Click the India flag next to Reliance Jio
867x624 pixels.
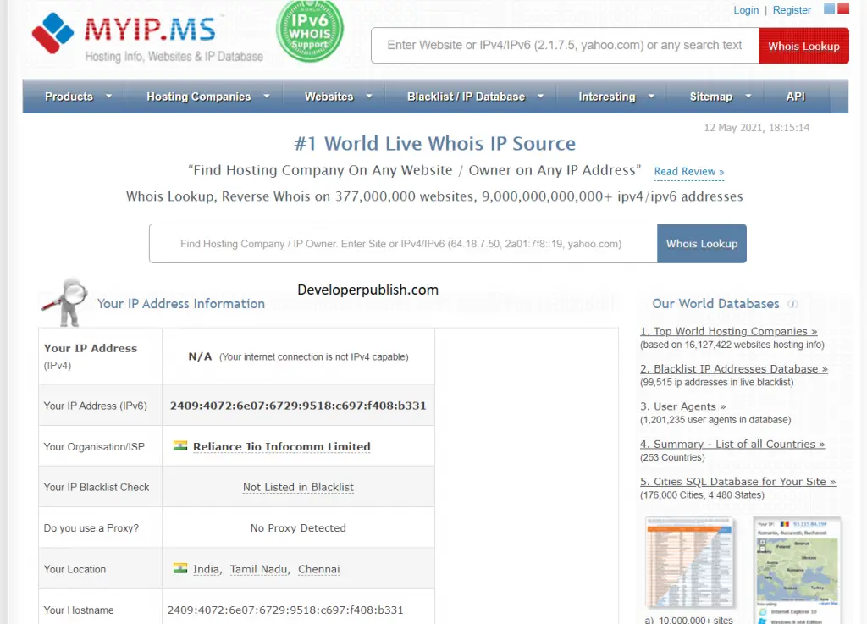180,445
